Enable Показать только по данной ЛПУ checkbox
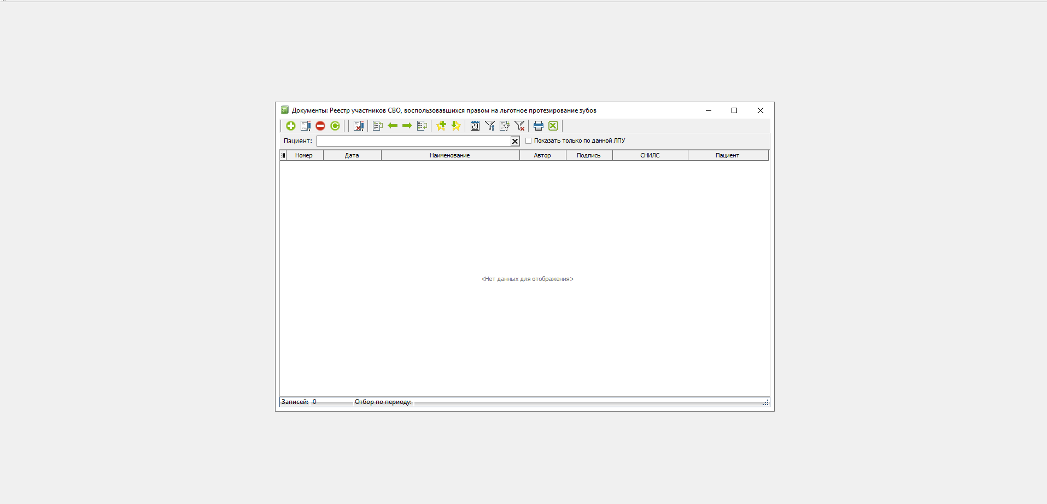 529,140
